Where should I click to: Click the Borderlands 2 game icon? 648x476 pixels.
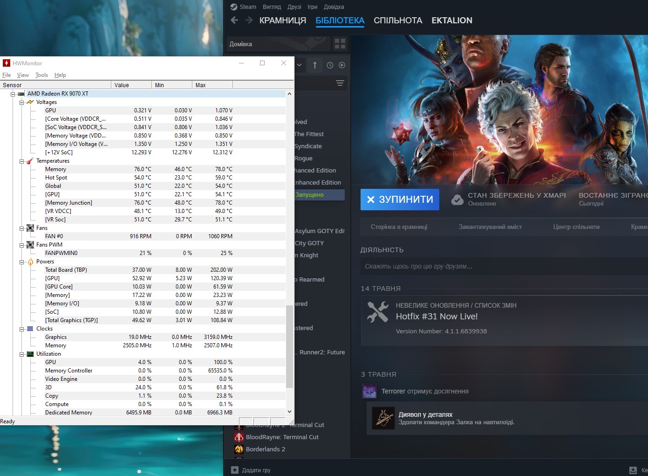(x=239, y=449)
